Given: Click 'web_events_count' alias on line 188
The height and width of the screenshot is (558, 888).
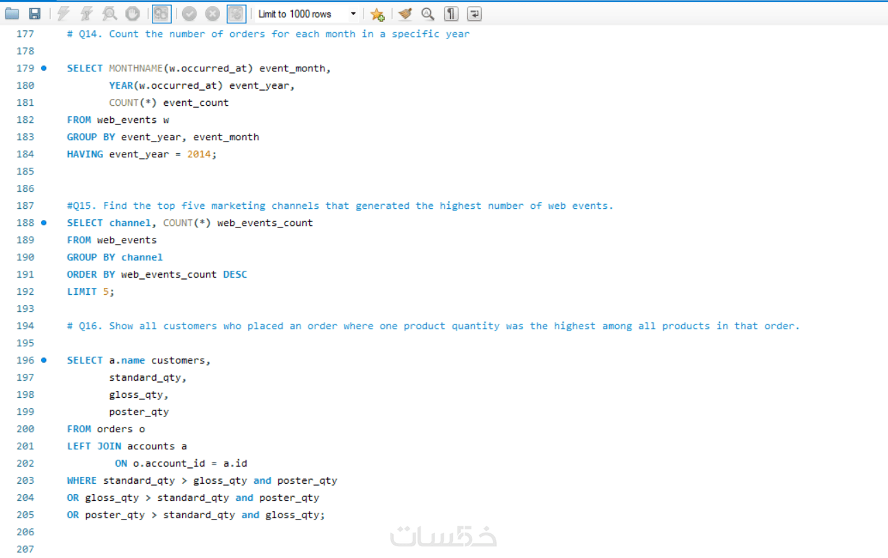Looking at the screenshot, I should click(x=265, y=223).
